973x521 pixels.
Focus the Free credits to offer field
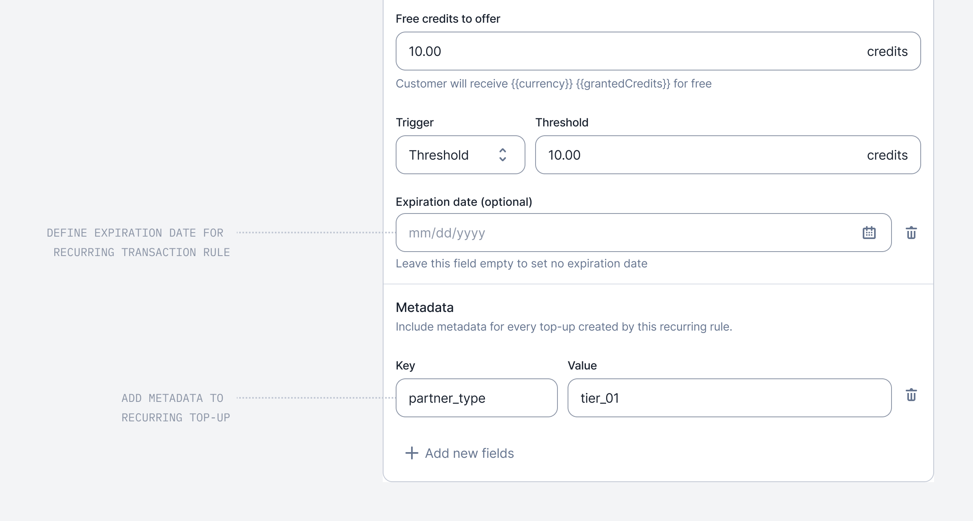pos(608,51)
